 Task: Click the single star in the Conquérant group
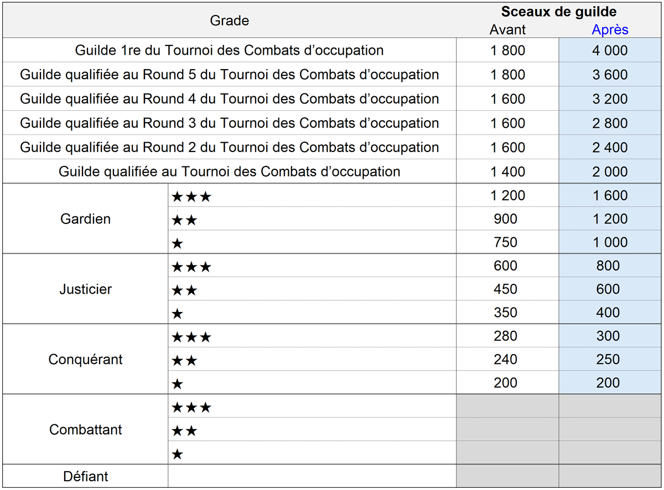(x=177, y=384)
